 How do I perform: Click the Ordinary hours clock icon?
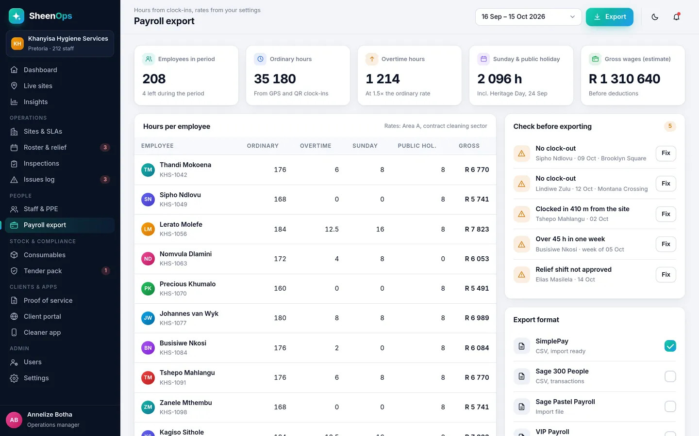(260, 59)
